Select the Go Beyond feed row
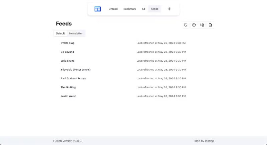Image resolution: width=267 pixels, height=145 pixels. (x=67, y=52)
